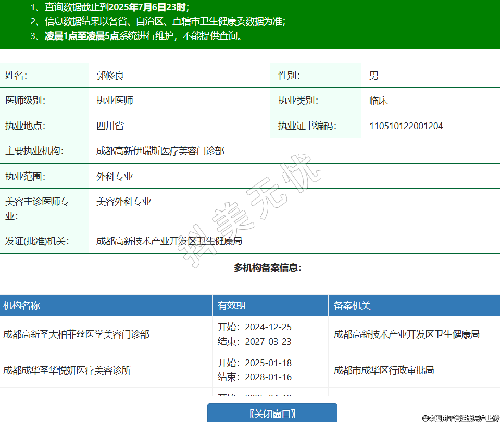Select the 备案机关 column header
Image resolution: width=500 pixels, height=422 pixels.
pyautogui.click(x=352, y=306)
